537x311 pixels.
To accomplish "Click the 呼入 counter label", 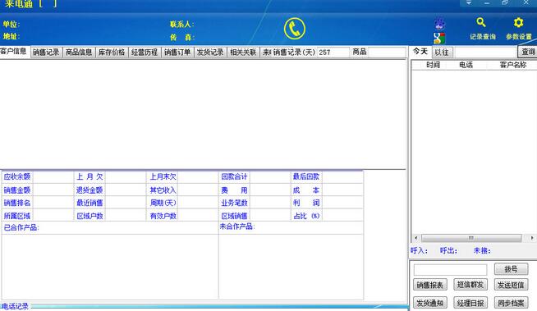I will [x=420, y=250].
